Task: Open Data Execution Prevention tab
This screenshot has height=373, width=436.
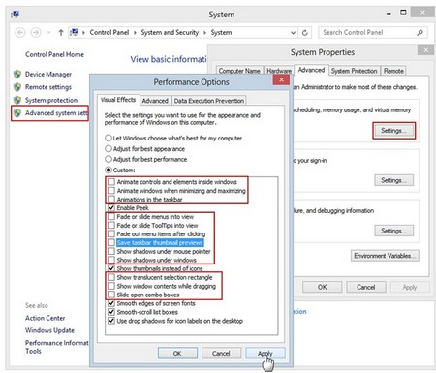Action: point(209,101)
